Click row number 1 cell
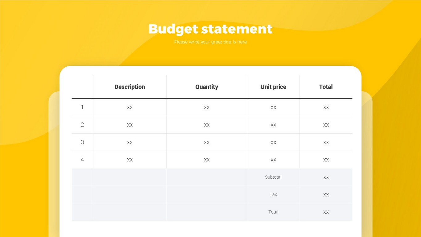421x237 pixels. (x=82, y=107)
